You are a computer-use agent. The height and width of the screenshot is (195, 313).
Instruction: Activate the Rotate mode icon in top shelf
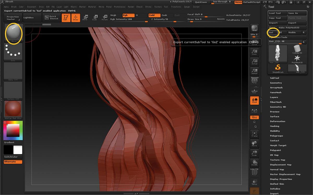(x=104, y=18)
